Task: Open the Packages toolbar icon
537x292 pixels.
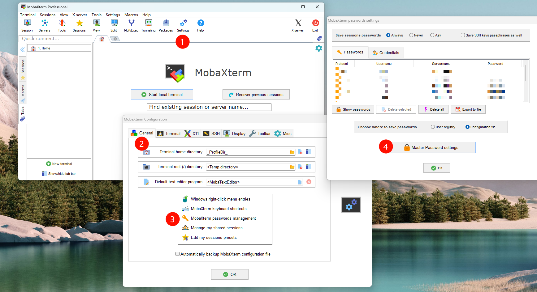Action: tap(166, 26)
